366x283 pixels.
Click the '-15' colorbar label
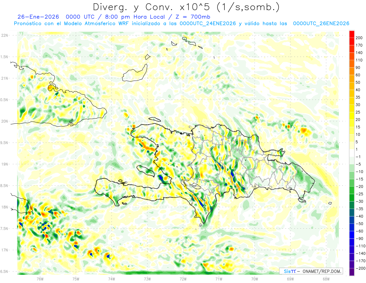(360, 179)
